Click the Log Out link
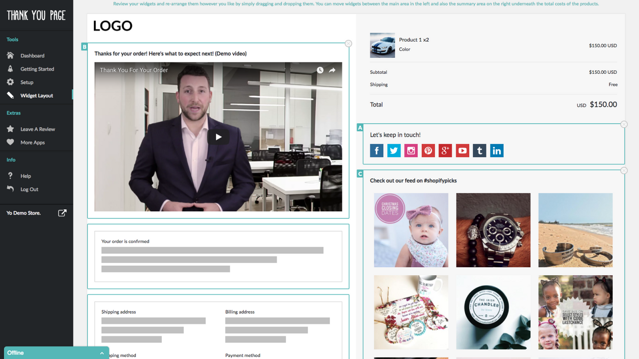639x359 pixels. click(x=28, y=189)
